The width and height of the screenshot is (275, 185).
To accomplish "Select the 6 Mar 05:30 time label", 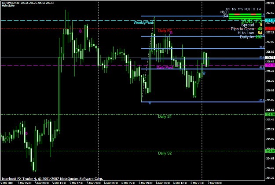I will coord(129,183).
